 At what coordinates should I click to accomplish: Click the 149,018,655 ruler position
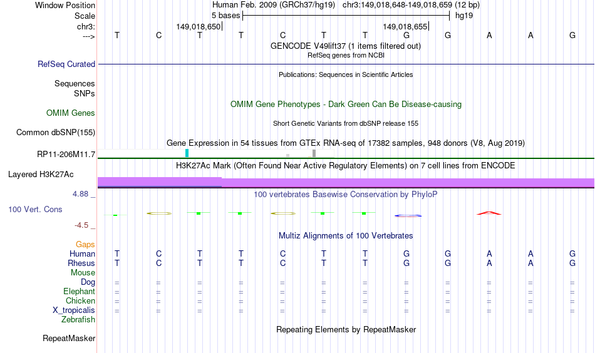(405, 26)
